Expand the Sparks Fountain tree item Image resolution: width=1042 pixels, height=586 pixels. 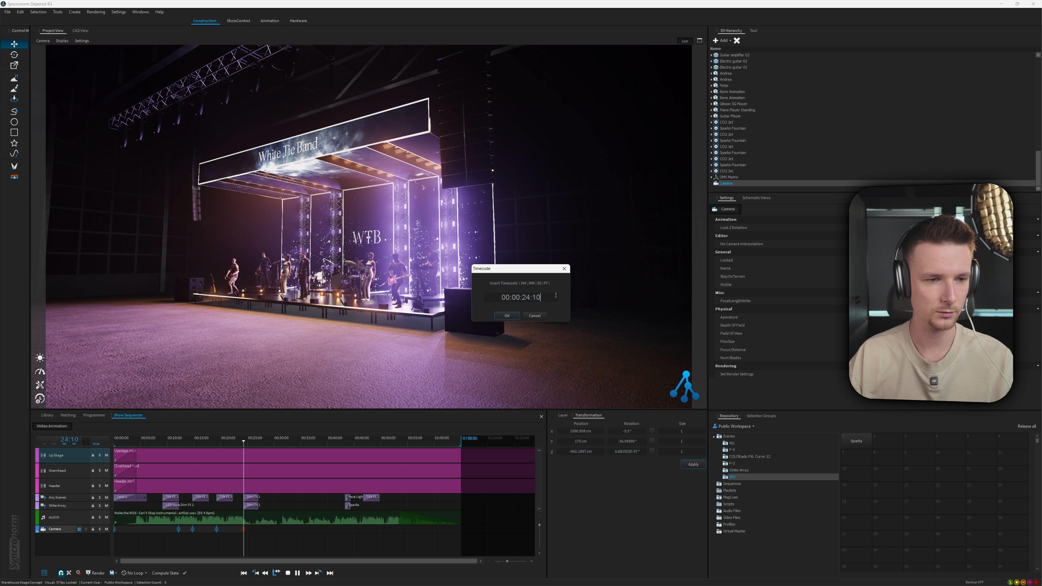click(x=711, y=128)
